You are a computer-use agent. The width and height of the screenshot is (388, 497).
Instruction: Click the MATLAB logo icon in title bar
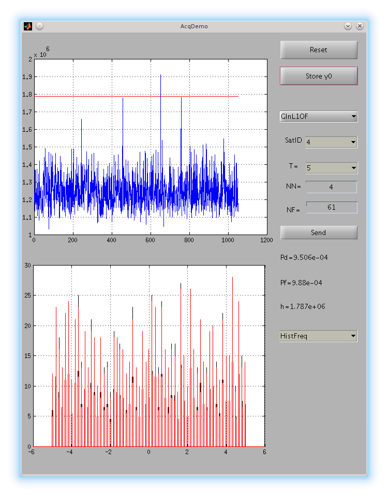pyautogui.click(x=28, y=26)
